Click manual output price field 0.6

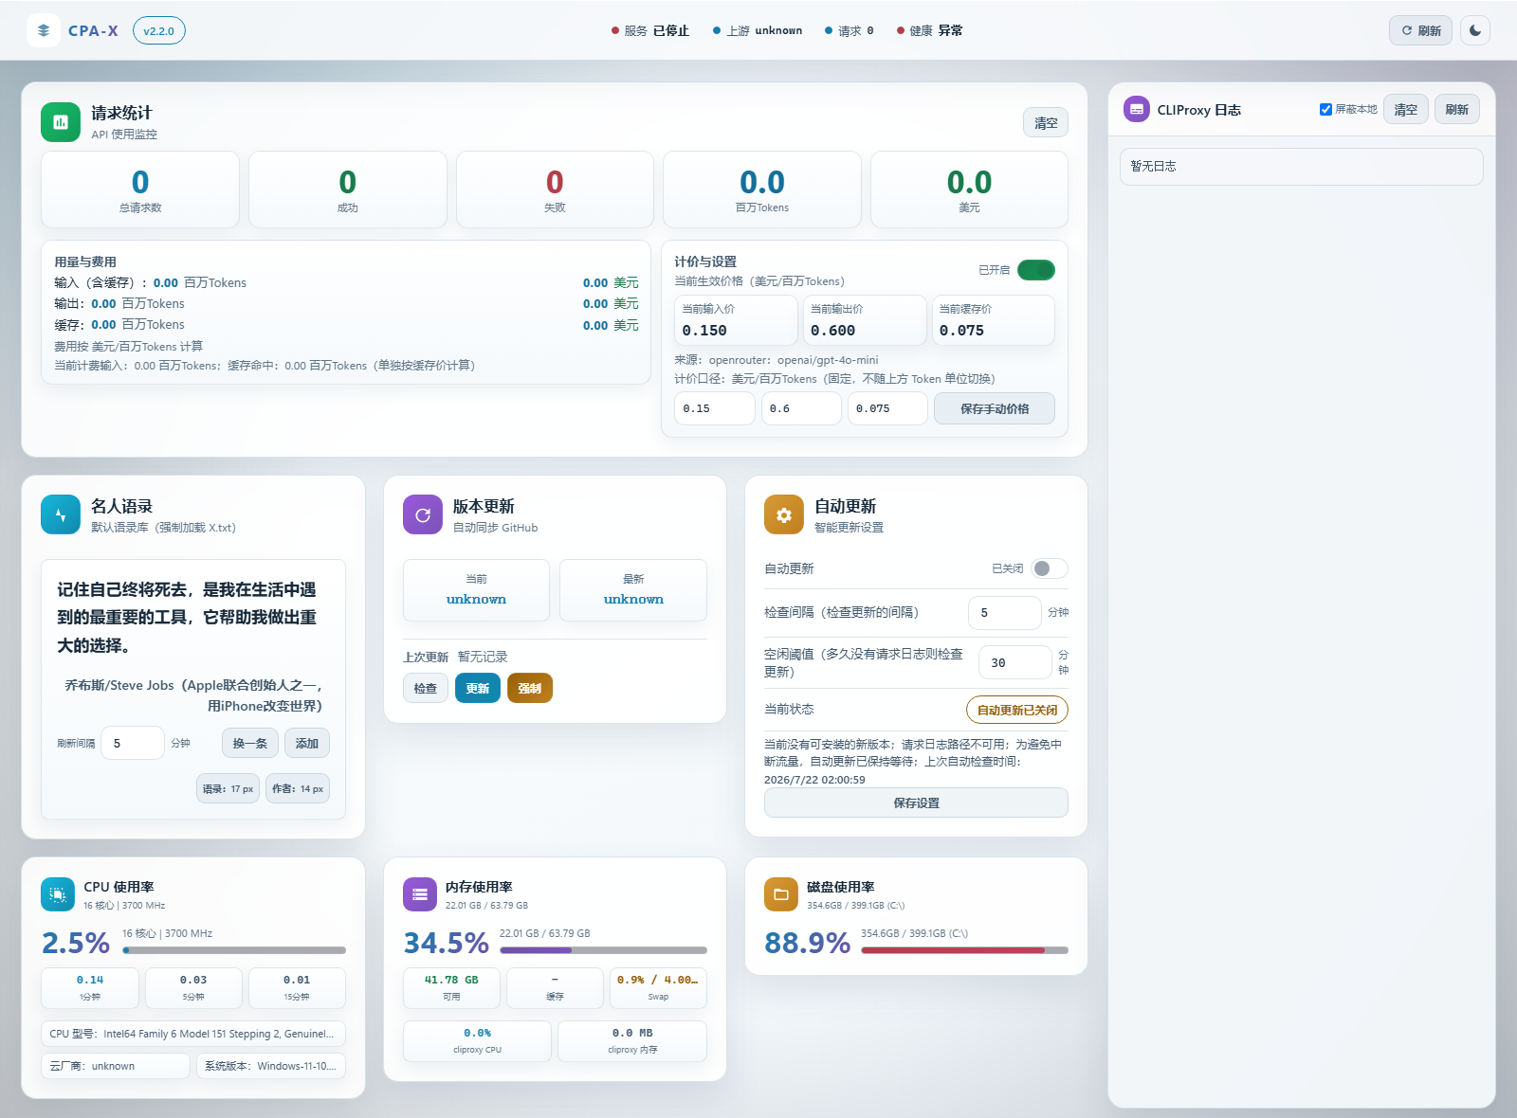[801, 408]
